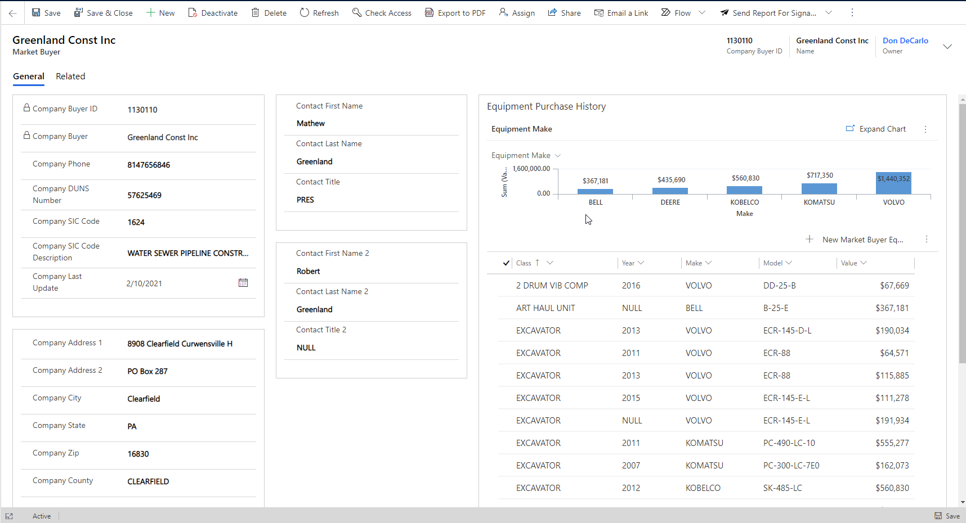Open subgrid more commands ellipsis

927,240
